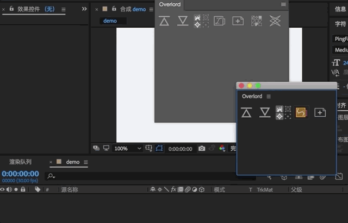Click the motion blur switch column icon
This screenshot has height=223, width=348.
[188, 189]
